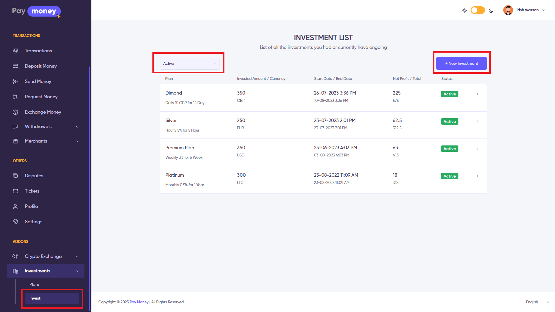Click the Tickets icon in sidebar

(15, 191)
